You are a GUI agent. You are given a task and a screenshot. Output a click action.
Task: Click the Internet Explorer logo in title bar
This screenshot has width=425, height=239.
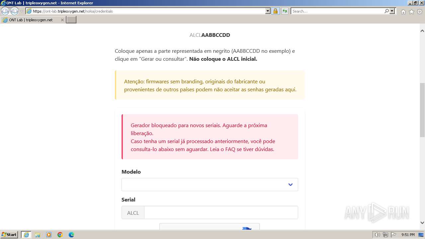tap(3, 3)
